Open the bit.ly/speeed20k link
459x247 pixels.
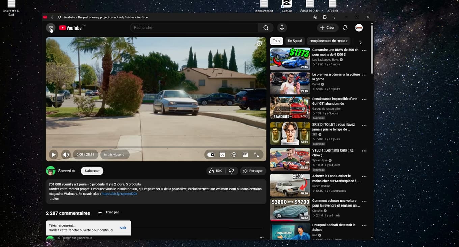click(119, 194)
